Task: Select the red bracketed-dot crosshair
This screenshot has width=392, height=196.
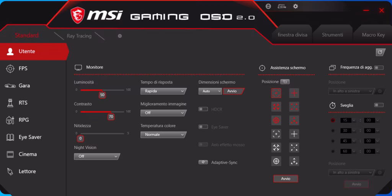Action: tap(276, 93)
